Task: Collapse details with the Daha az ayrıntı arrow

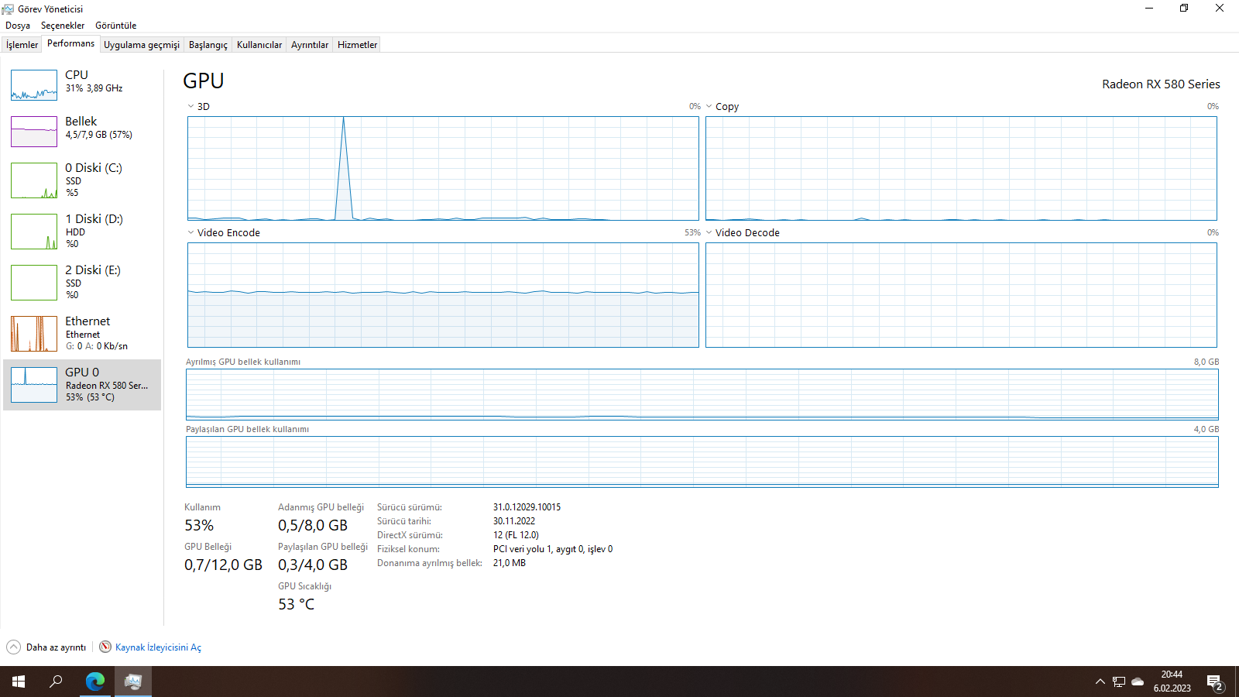Action: 14,647
